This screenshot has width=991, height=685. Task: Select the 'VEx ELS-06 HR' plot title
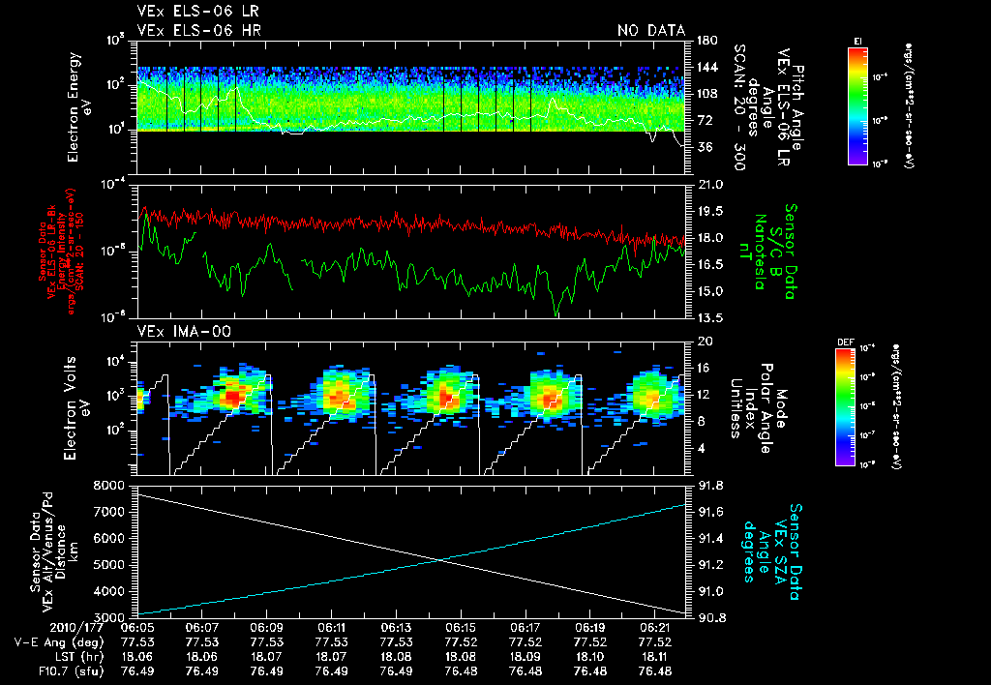199,30
